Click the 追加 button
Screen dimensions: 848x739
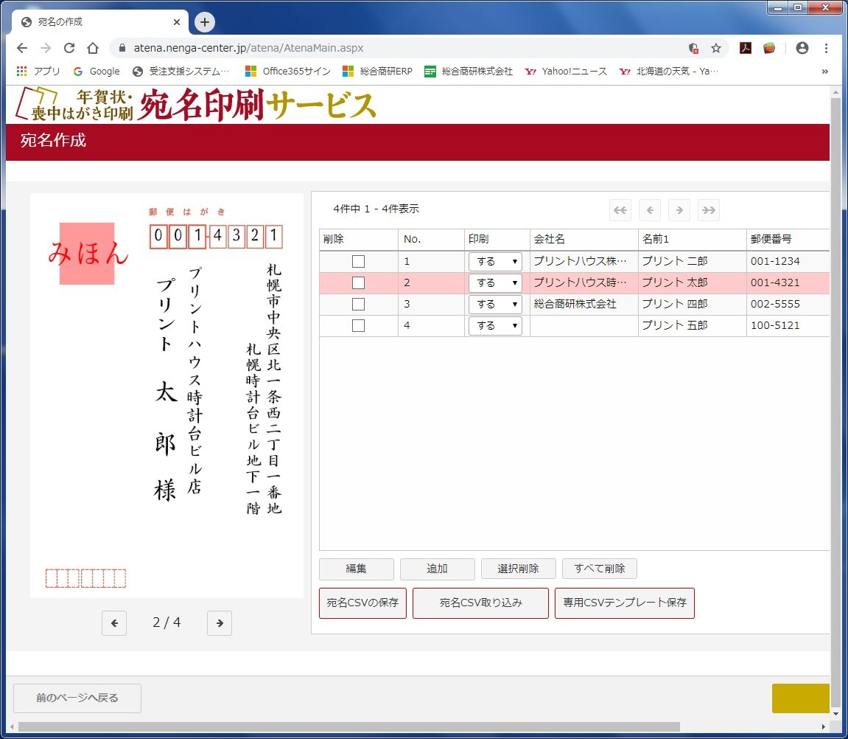pos(437,569)
